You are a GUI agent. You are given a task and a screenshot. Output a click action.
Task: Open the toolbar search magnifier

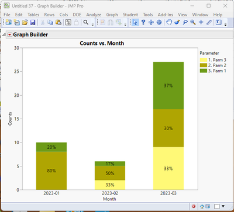86,22
